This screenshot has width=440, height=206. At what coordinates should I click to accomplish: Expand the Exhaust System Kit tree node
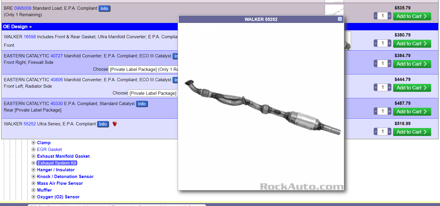point(33,163)
